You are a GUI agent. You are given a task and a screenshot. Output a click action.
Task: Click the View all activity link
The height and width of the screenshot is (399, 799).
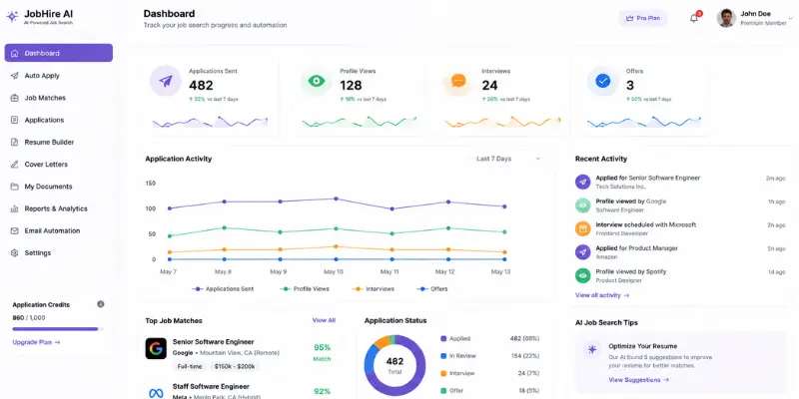602,295
